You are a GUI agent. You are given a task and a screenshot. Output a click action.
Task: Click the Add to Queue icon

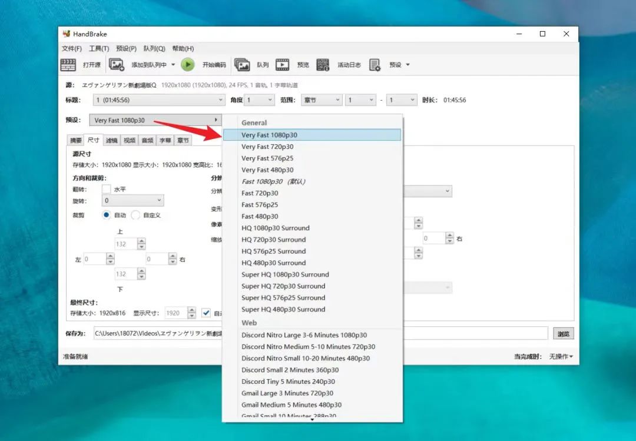[117, 65]
